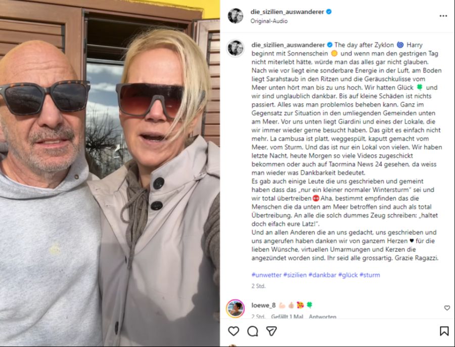Click the post's '2 Std.' timestamp

click(258, 286)
